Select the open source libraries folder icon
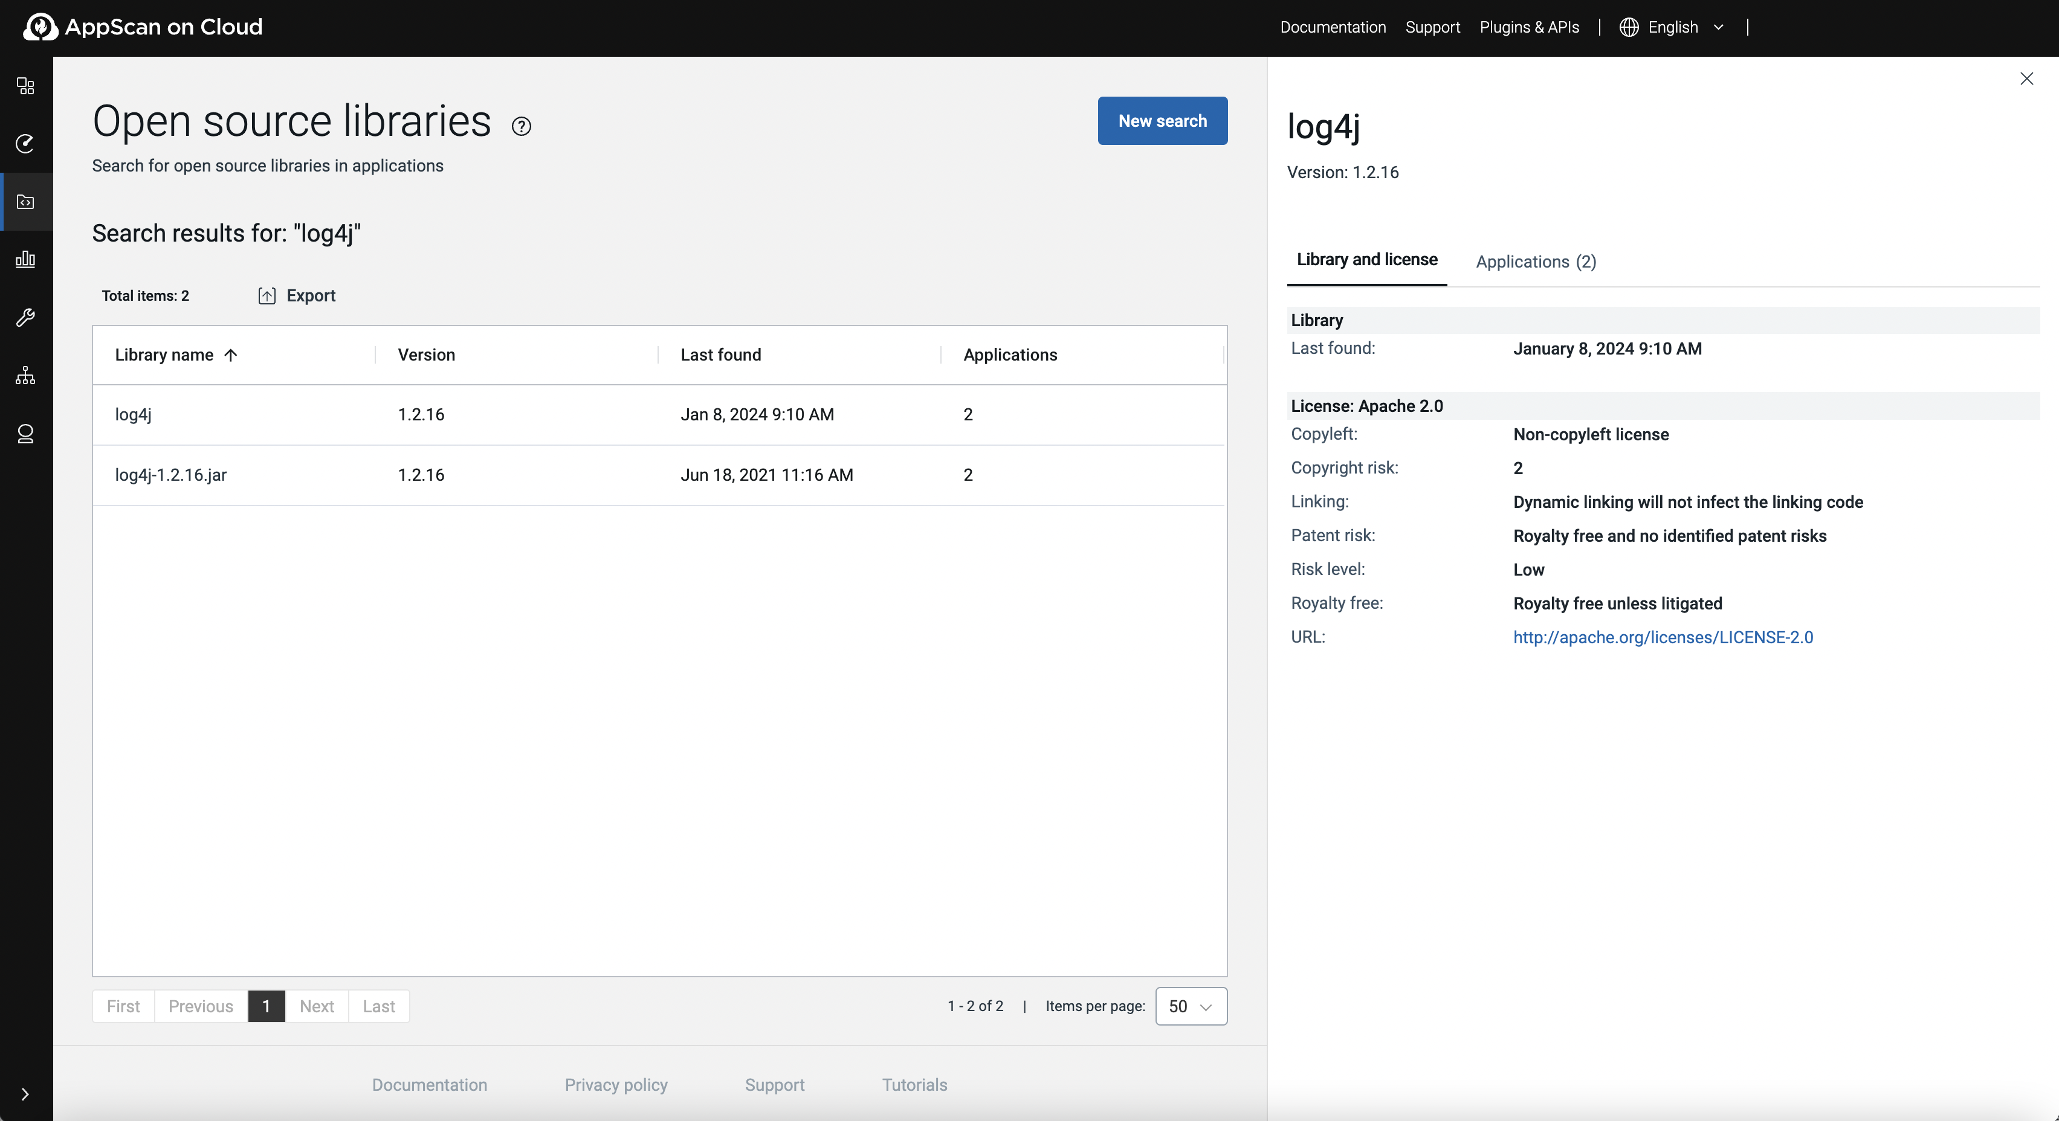The width and height of the screenshot is (2059, 1121). pyautogui.click(x=25, y=201)
